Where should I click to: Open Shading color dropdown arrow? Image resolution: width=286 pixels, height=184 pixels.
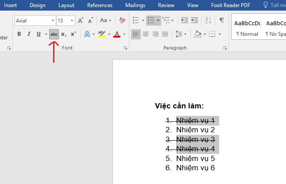tap(205, 34)
